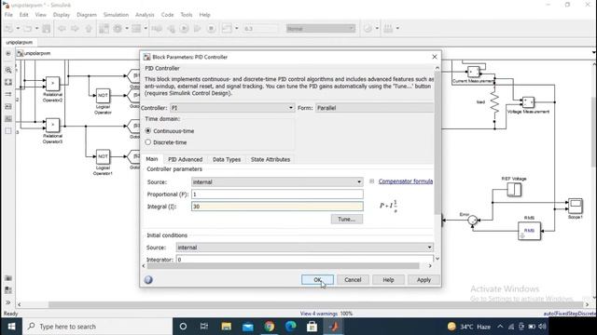Select the RMS block on canvas
Screen dimensions: 597x335
point(529,231)
